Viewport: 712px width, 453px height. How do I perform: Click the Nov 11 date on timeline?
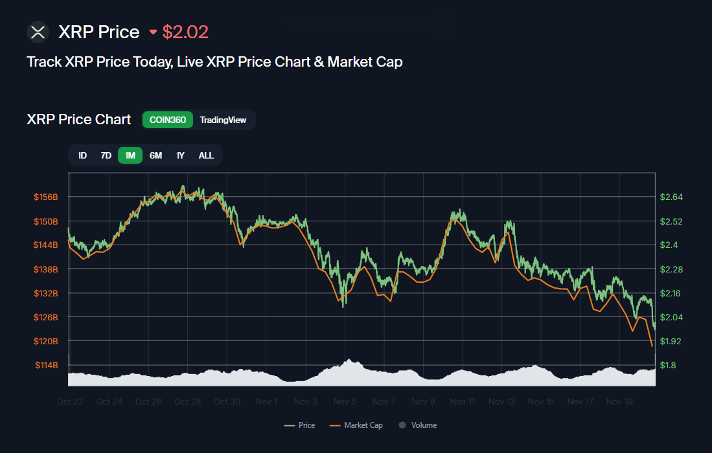coord(463,401)
